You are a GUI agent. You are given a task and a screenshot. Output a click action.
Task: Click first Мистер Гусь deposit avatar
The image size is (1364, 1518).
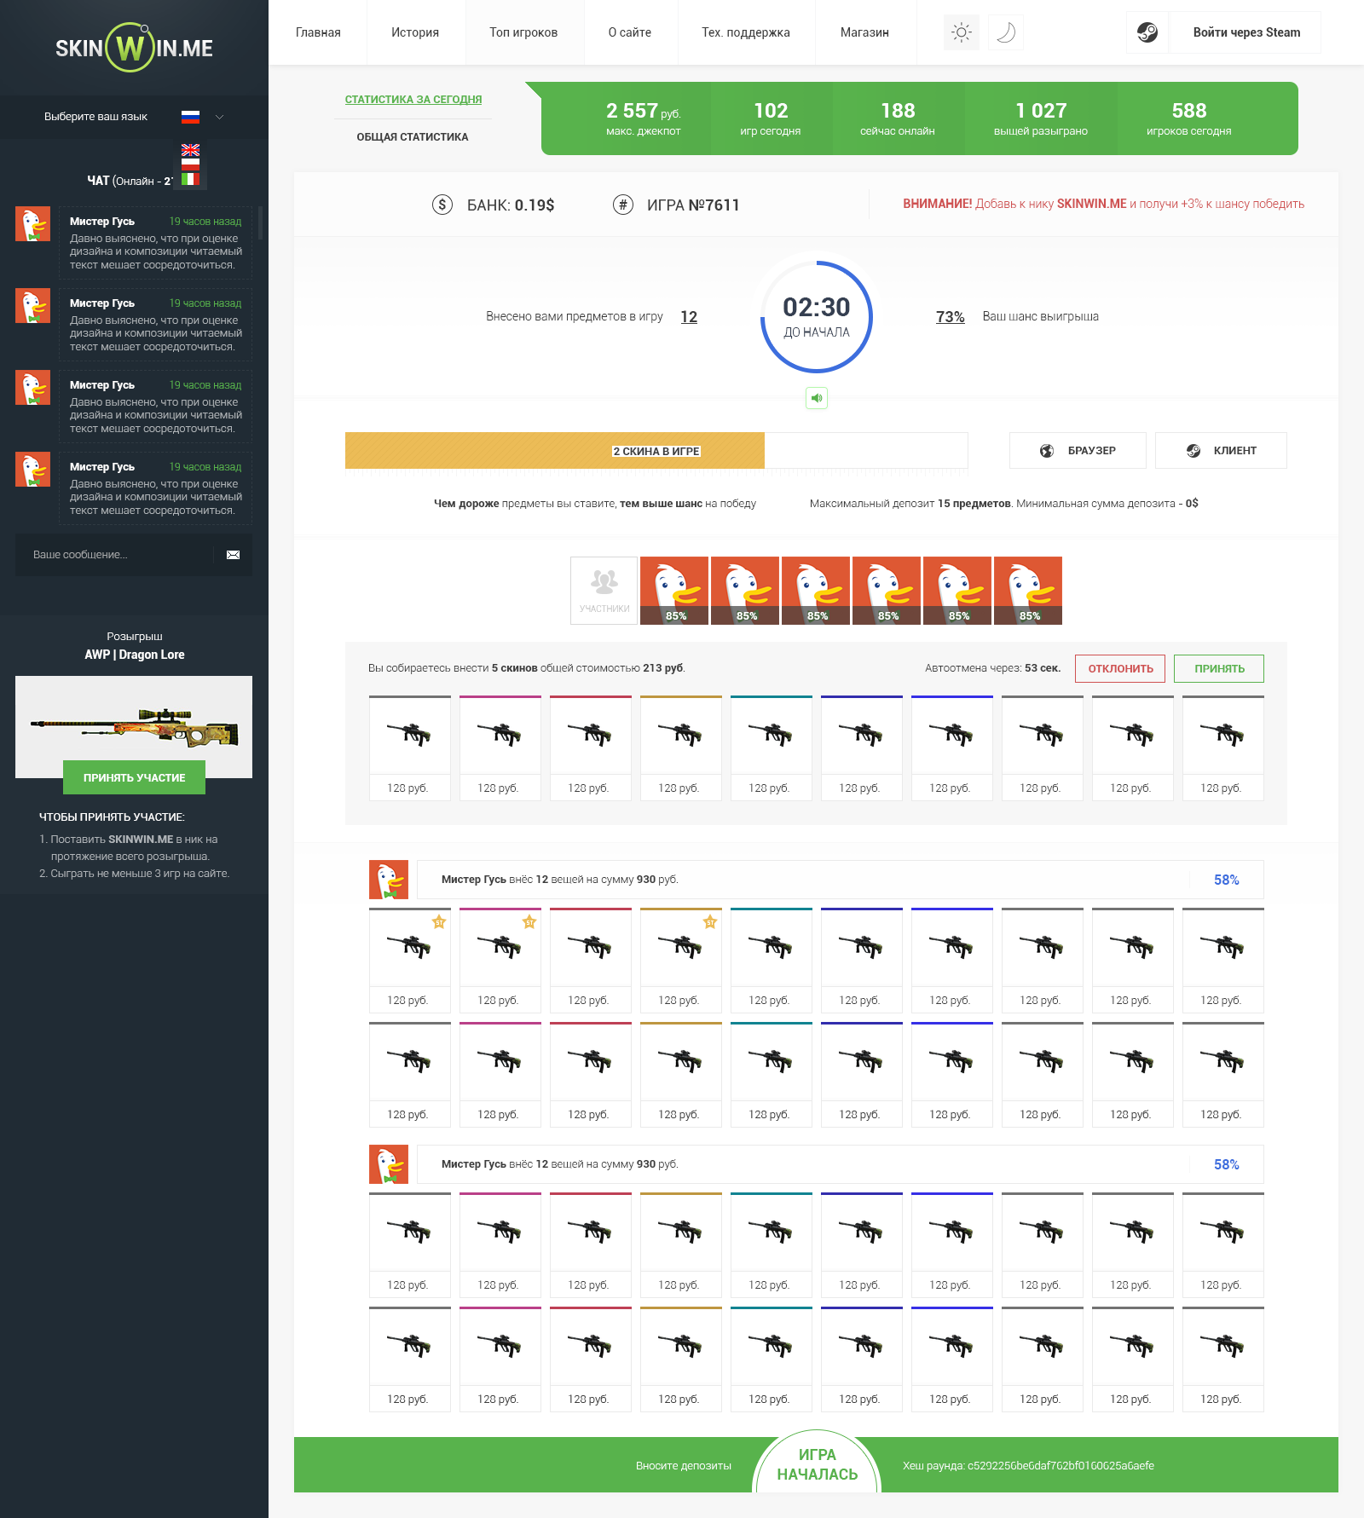tap(389, 880)
